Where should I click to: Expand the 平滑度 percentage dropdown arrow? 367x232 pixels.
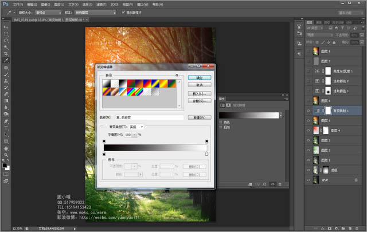click(134, 134)
